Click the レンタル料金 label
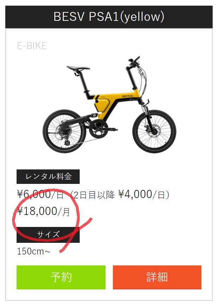This screenshot has height=306, width=219. [48, 176]
